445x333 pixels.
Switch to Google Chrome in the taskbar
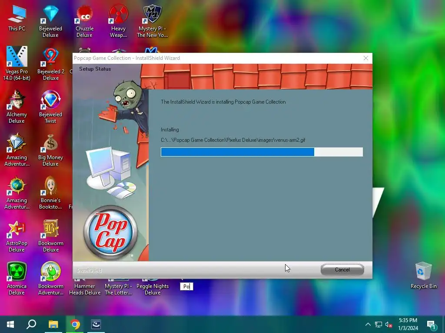(x=75, y=324)
